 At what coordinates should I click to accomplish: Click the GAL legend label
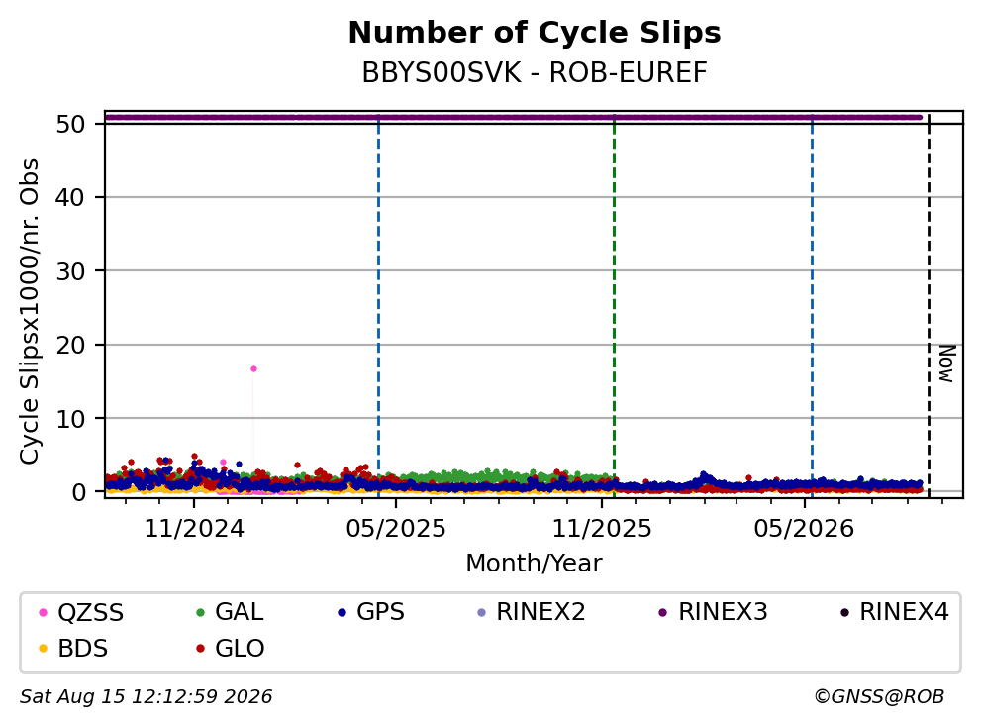[240, 612]
